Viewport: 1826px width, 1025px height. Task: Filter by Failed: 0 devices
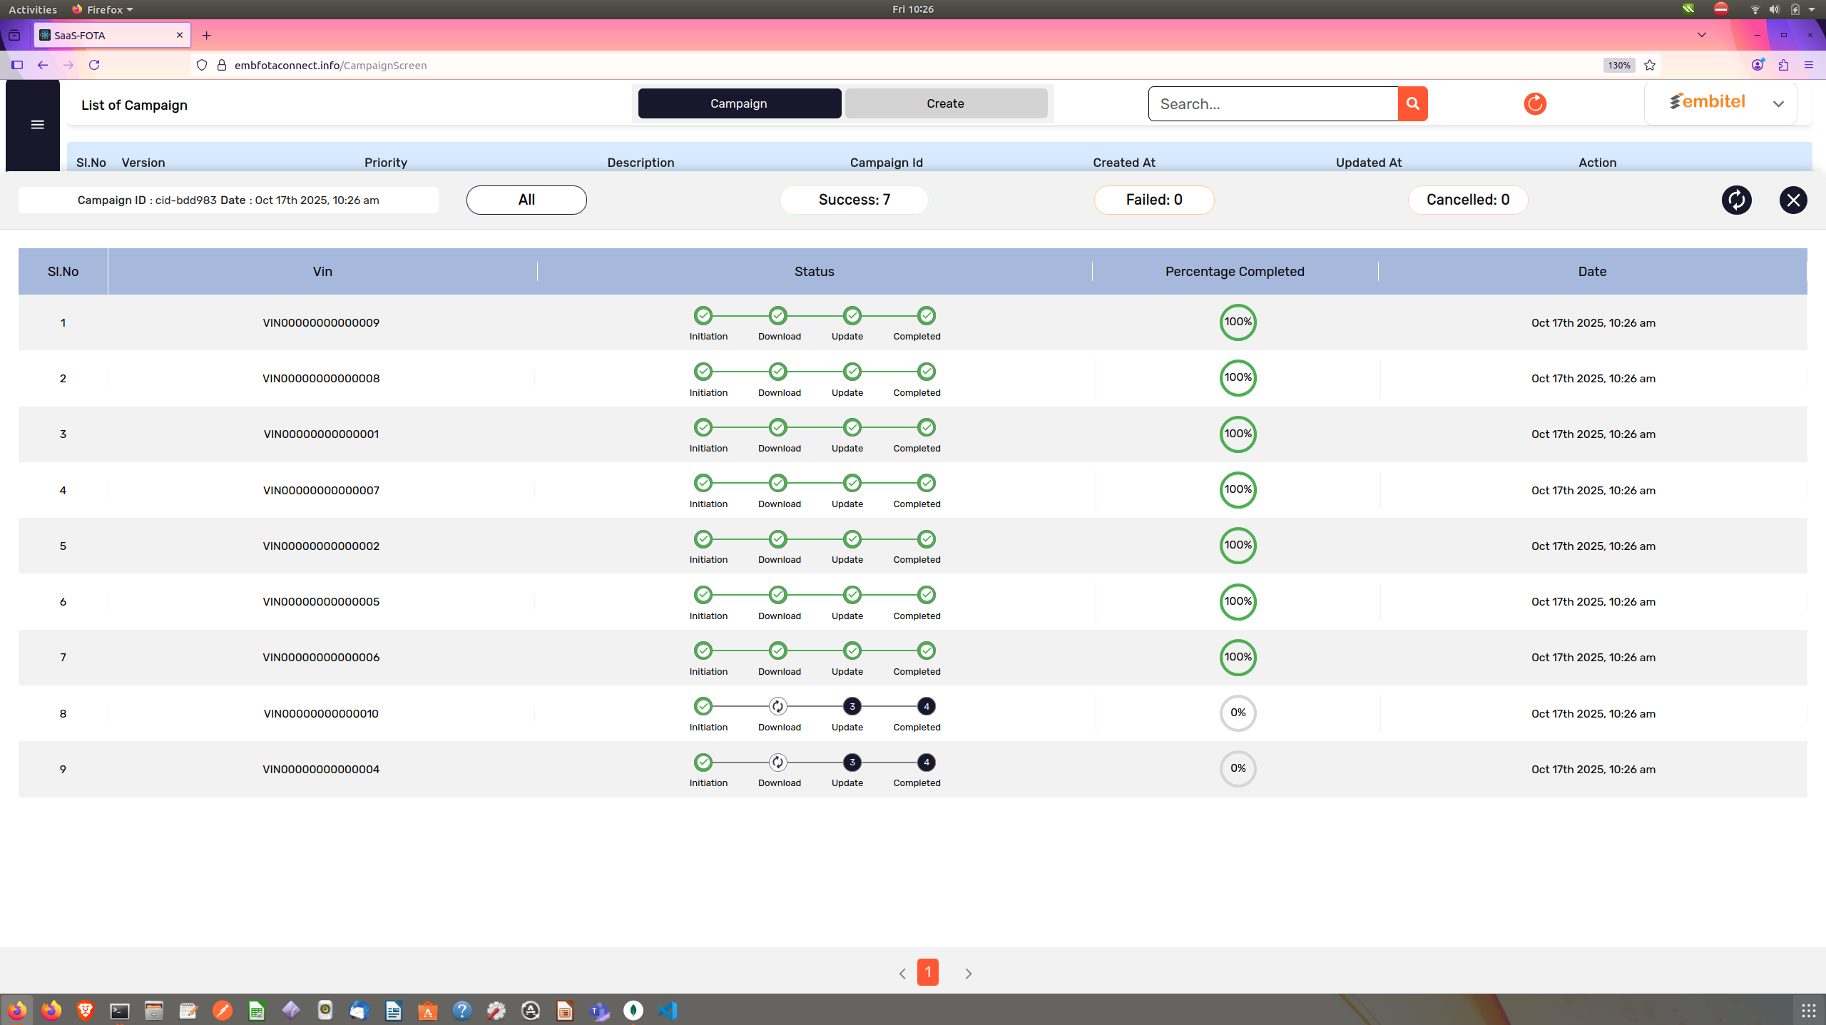tap(1153, 200)
